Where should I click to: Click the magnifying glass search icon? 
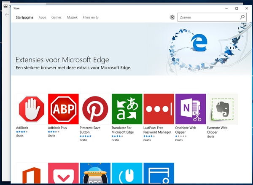242,17
